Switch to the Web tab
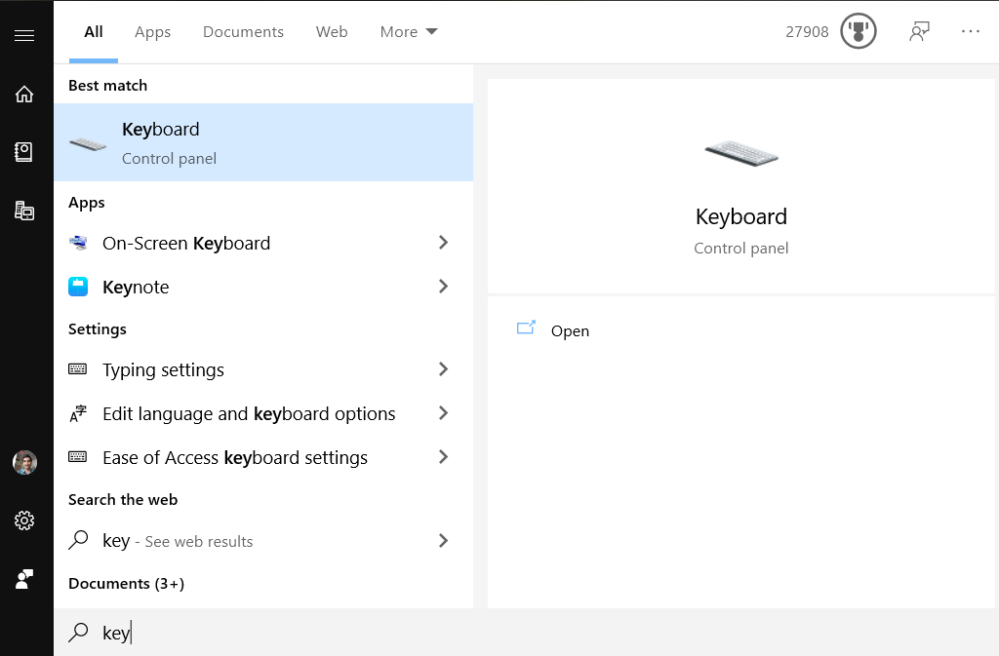 [x=332, y=31]
